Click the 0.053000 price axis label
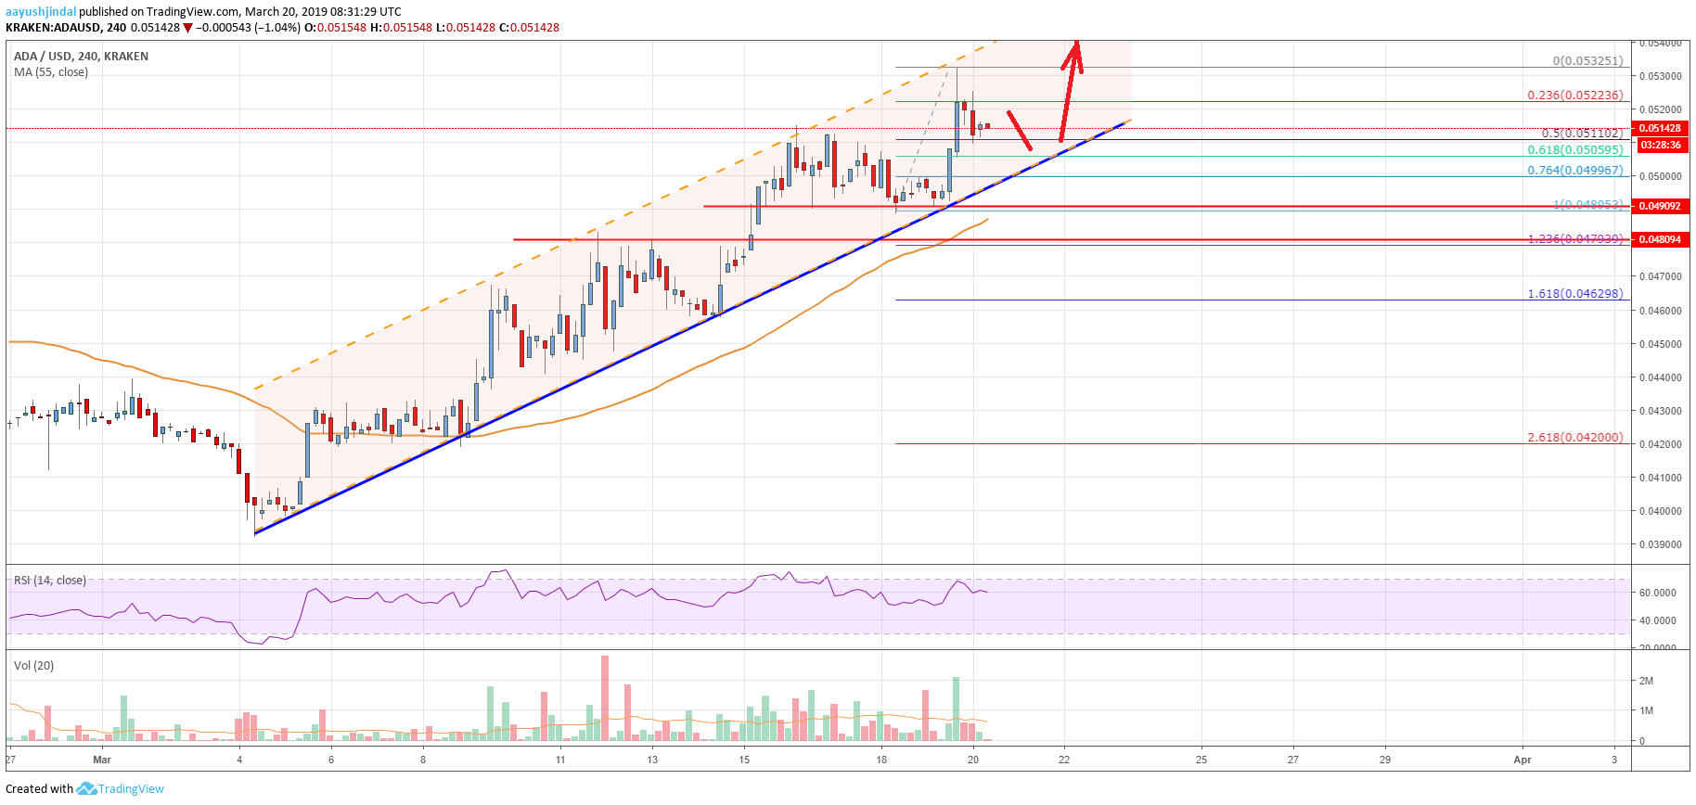The image size is (1696, 805). pyautogui.click(x=1660, y=76)
